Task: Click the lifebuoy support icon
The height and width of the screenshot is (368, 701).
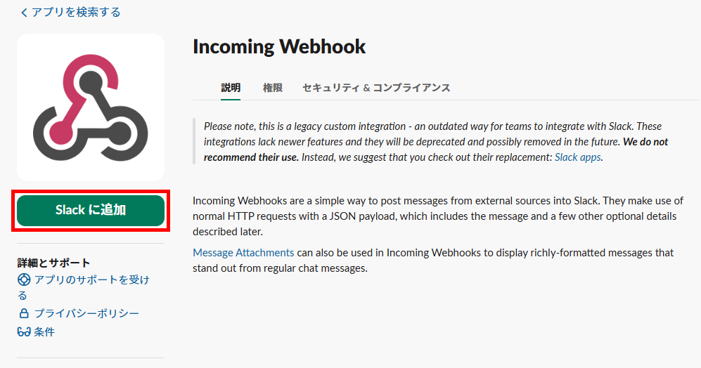Action: coord(24,280)
